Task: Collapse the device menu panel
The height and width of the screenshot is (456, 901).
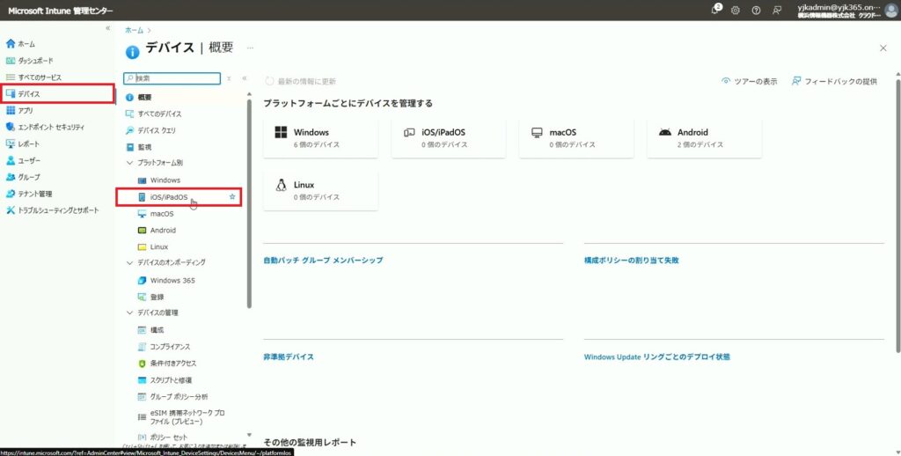Action: 245,78
